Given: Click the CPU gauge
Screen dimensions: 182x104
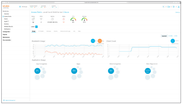Looking at the screenshot, I should tap(73, 19).
